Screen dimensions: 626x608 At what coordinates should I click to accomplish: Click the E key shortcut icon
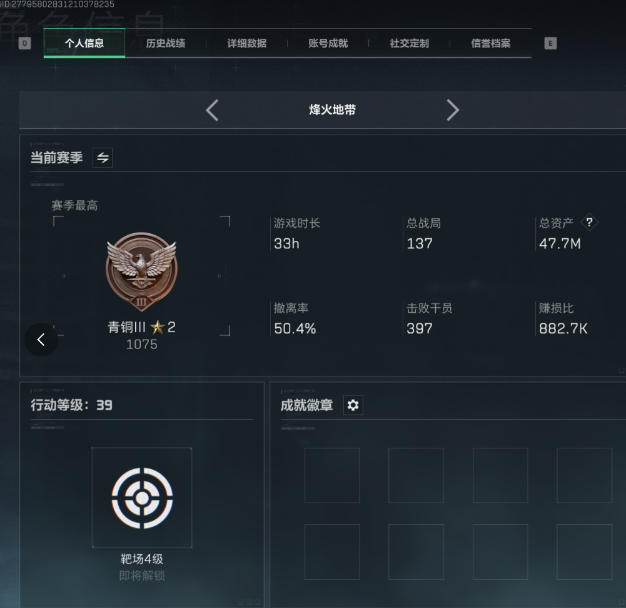point(550,43)
